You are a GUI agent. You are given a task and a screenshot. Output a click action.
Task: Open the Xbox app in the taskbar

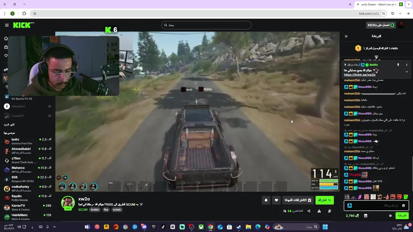click(x=201, y=227)
